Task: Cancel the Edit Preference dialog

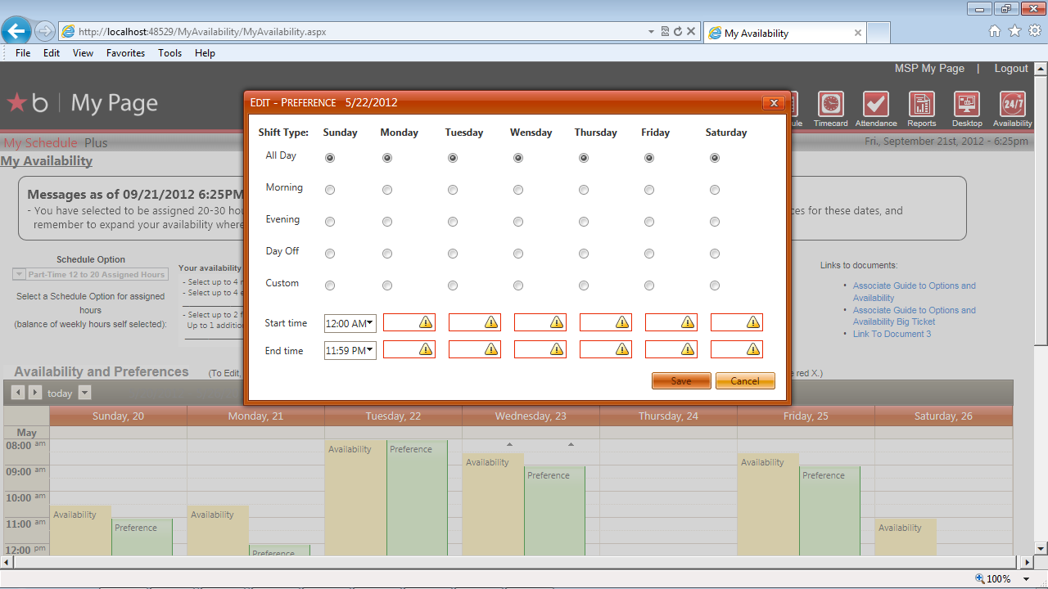Action: 745,381
